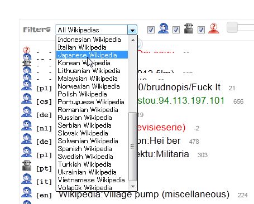Click the blue registered-user filter icon
This screenshot has height=204, width=254.
163,28
